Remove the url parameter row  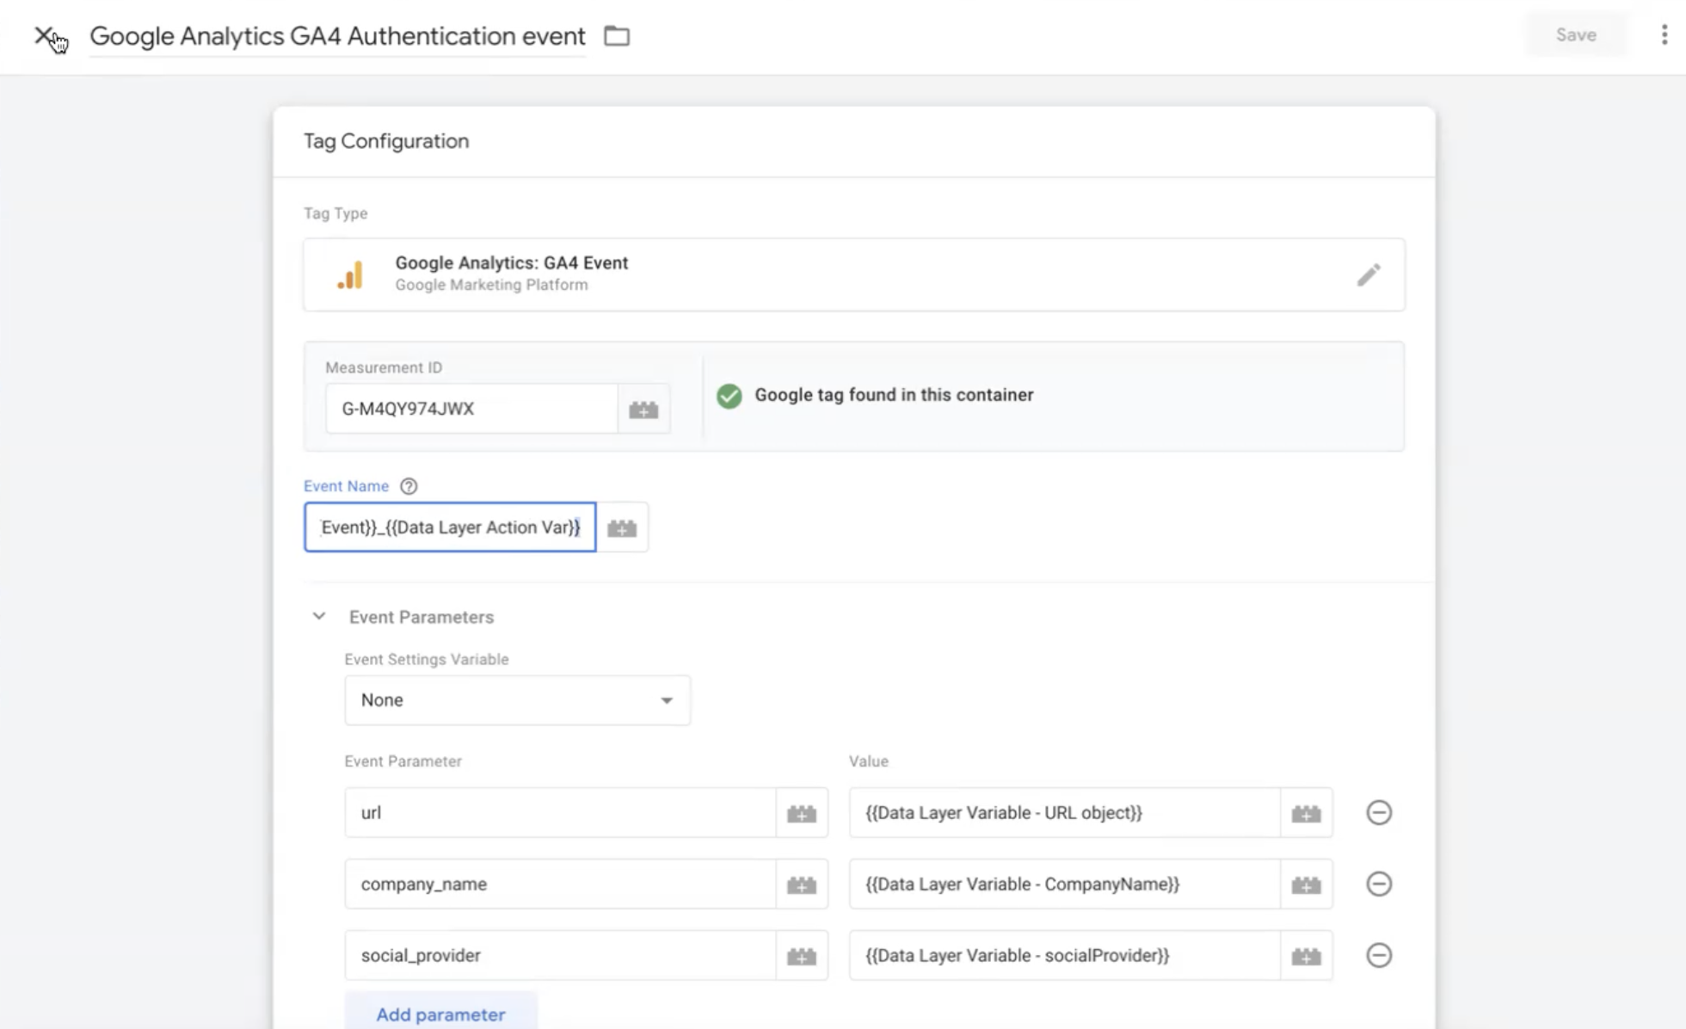(x=1378, y=812)
